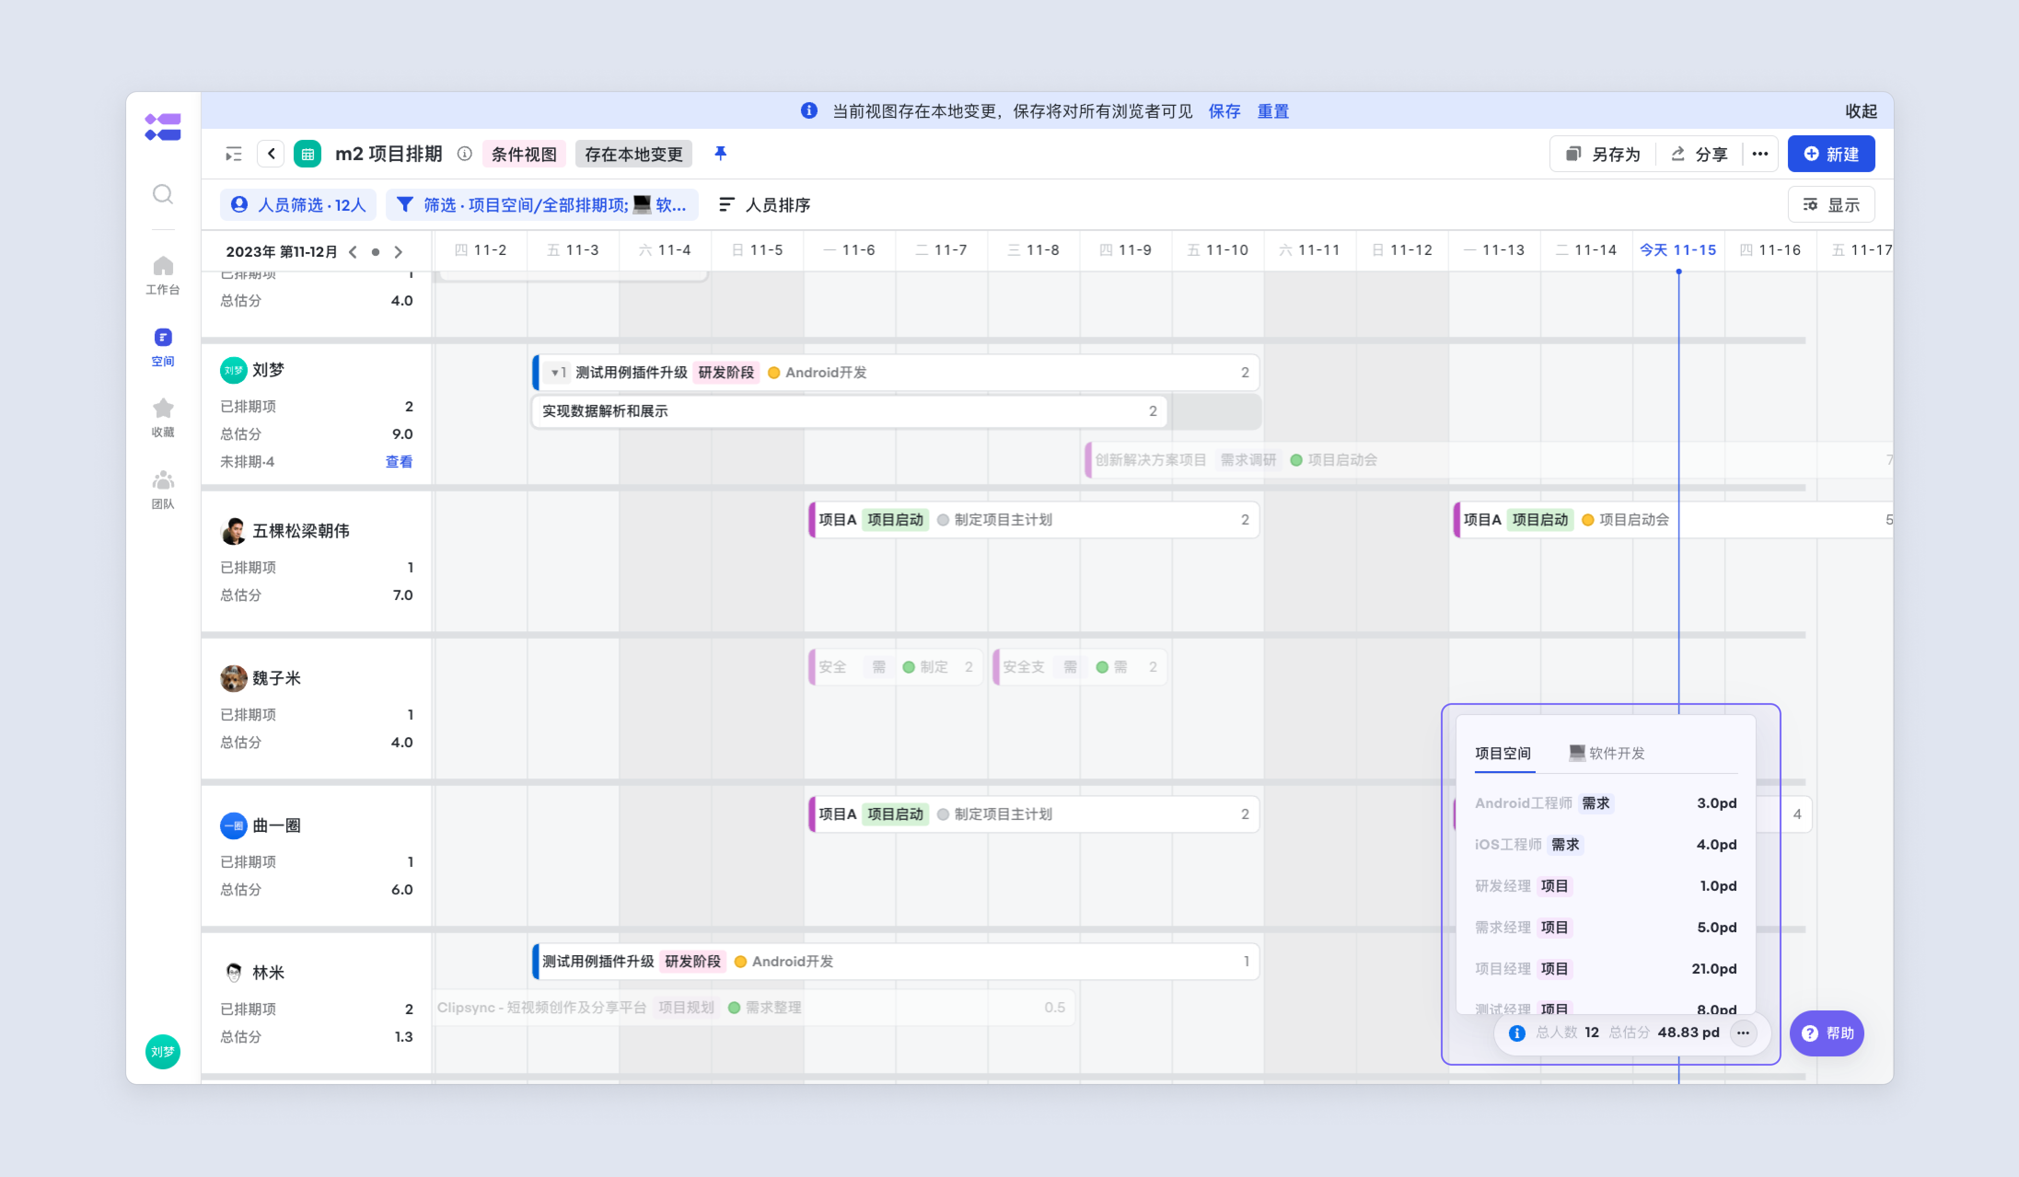Click 刘梦's avatar in the member list

tap(233, 370)
